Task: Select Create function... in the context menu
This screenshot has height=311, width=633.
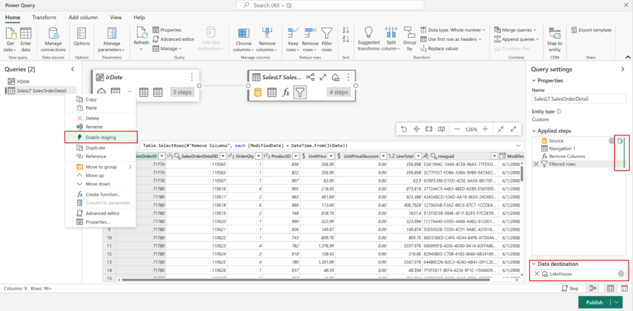Action: (x=101, y=194)
